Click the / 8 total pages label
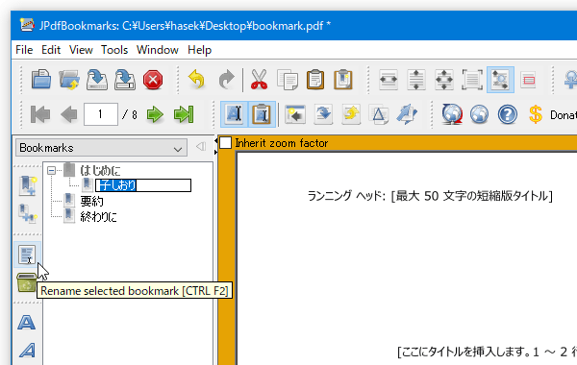Screen dimensions: 577x365 click(130, 115)
